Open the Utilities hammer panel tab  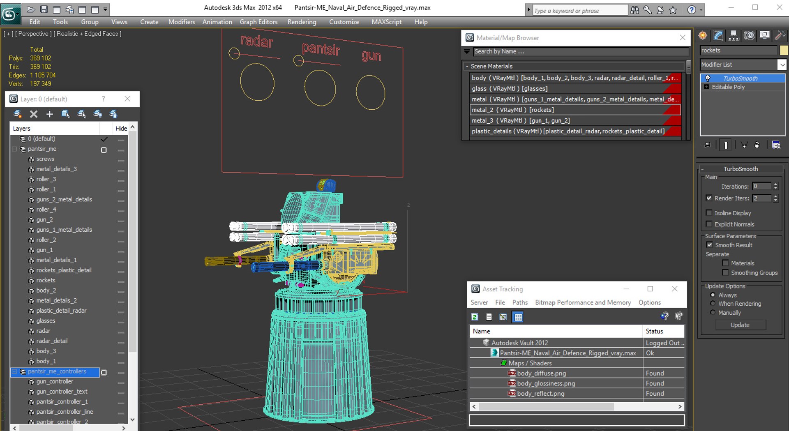tap(780, 36)
